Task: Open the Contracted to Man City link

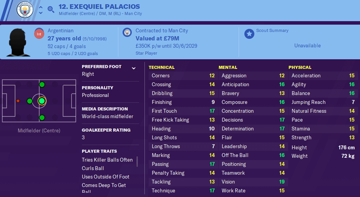Action: pos(162,30)
